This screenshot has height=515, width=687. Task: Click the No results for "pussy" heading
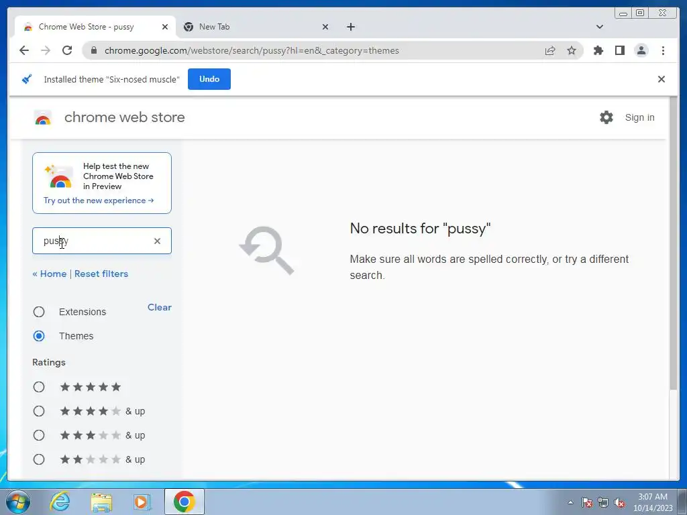(420, 228)
